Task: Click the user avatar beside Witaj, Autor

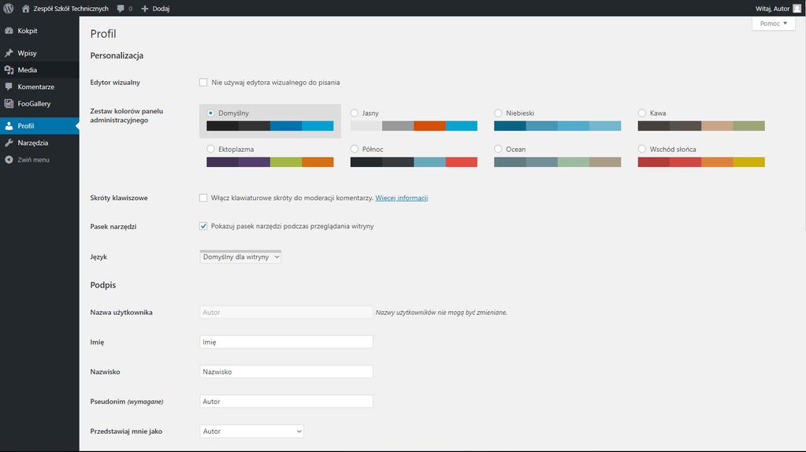Action: (x=797, y=8)
